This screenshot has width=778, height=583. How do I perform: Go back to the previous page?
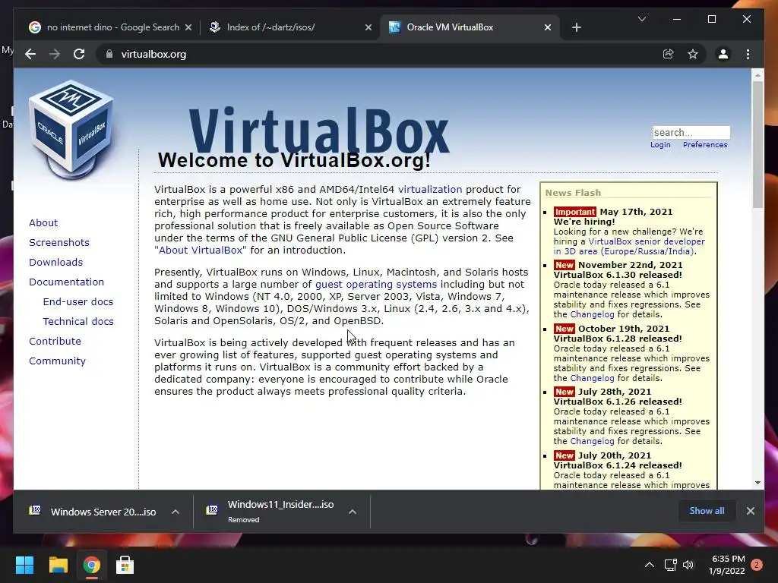click(30, 54)
